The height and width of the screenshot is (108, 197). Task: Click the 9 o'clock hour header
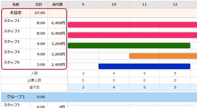click(x=83, y=4)
